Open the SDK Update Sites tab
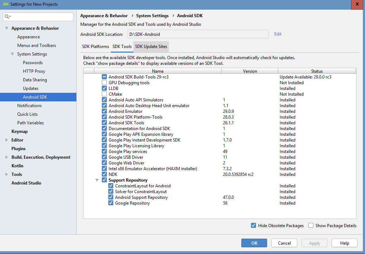Image resolution: width=365 pixels, height=254 pixels. (x=151, y=47)
